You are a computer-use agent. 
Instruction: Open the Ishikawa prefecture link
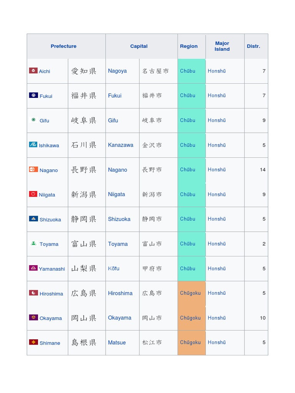[x=49, y=145]
